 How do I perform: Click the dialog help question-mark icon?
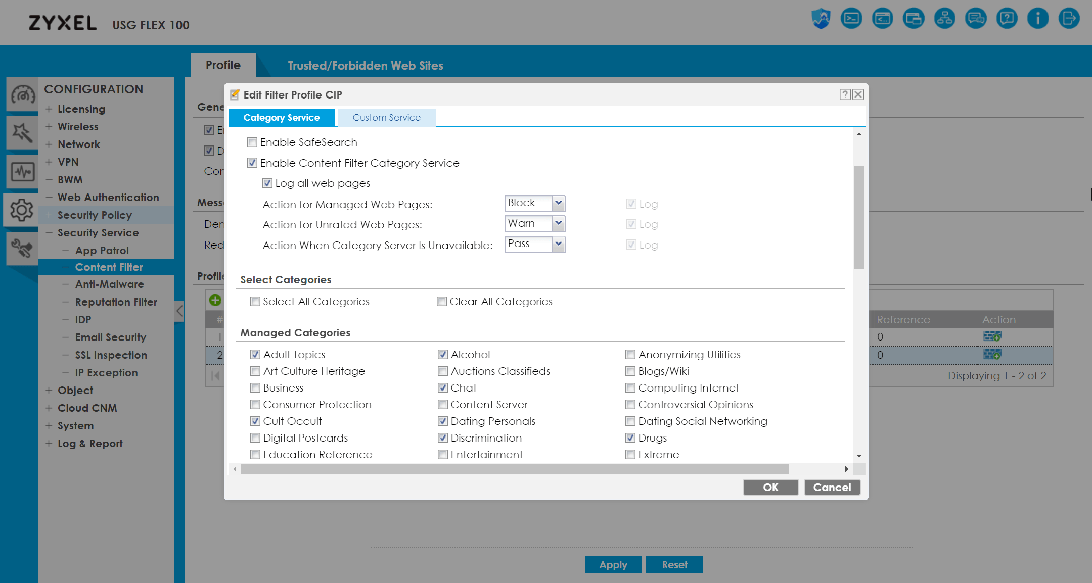point(845,94)
